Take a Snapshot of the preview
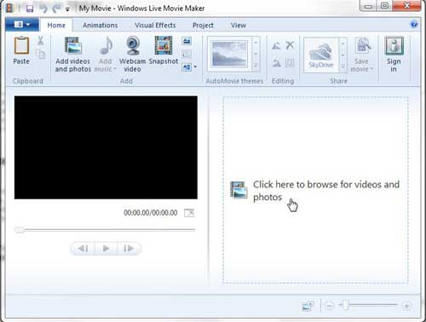 click(164, 50)
